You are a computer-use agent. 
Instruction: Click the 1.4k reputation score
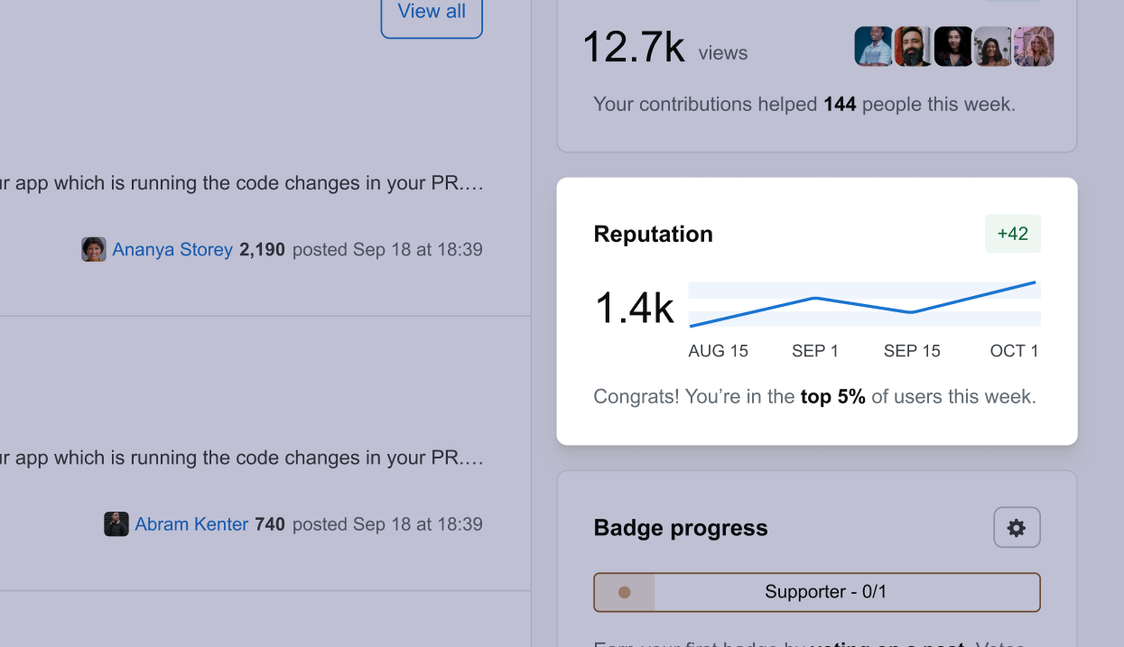tap(634, 308)
